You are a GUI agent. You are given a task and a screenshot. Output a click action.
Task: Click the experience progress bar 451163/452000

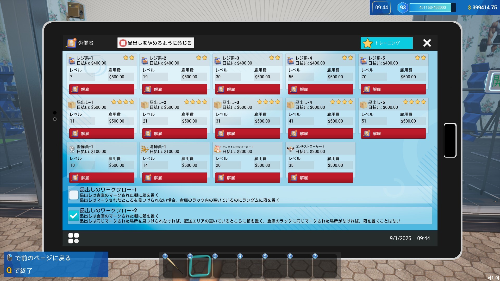(432, 8)
